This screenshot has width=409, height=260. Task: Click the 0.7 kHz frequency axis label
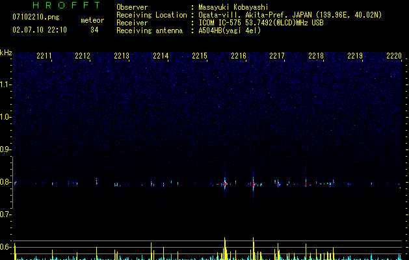(x=6, y=214)
